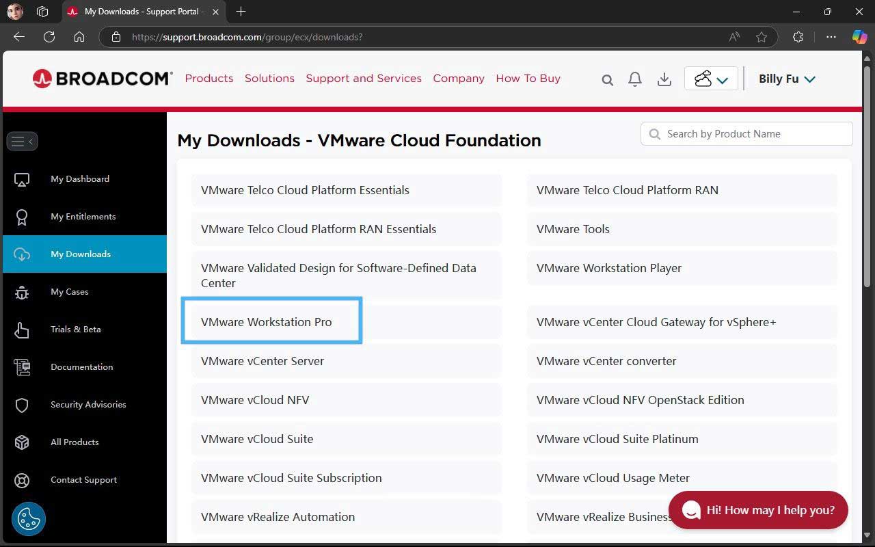Select Security Advisories in the sidebar
The image size is (875, 547).
pos(88,404)
